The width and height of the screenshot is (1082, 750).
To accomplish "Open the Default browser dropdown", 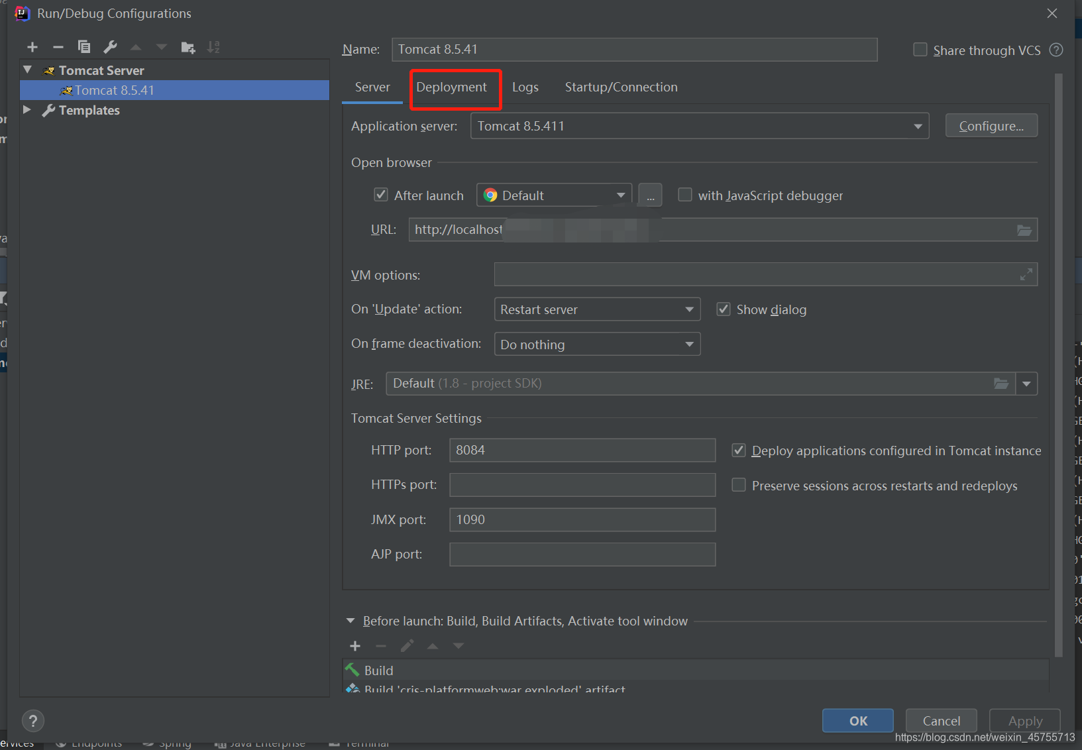I will [x=555, y=195].
